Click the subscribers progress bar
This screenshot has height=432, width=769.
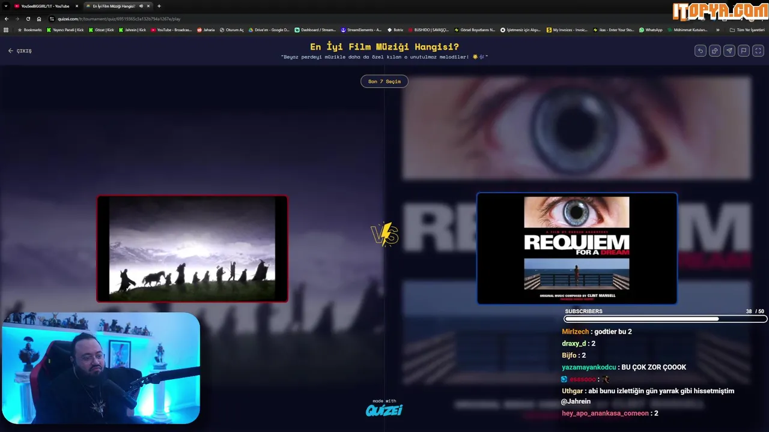(x=666, y=319)
